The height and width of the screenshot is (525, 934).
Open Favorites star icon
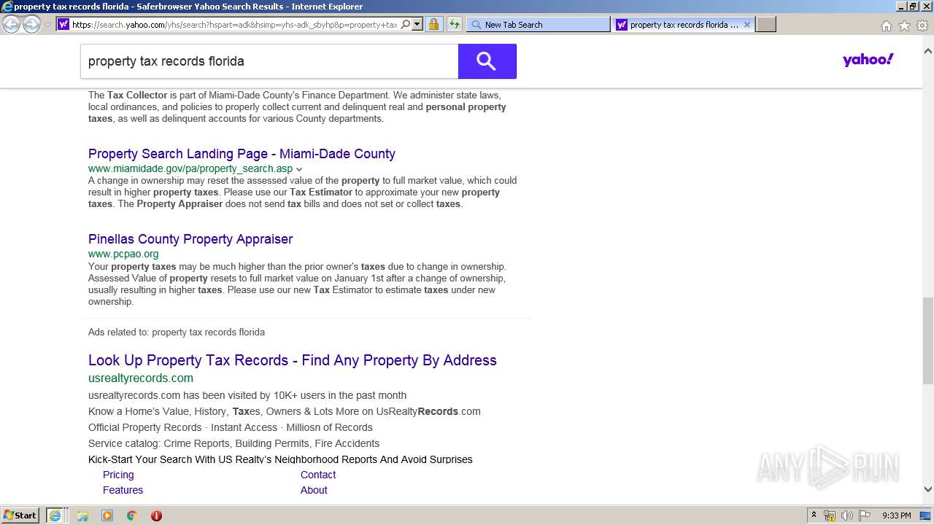(904, 26)
